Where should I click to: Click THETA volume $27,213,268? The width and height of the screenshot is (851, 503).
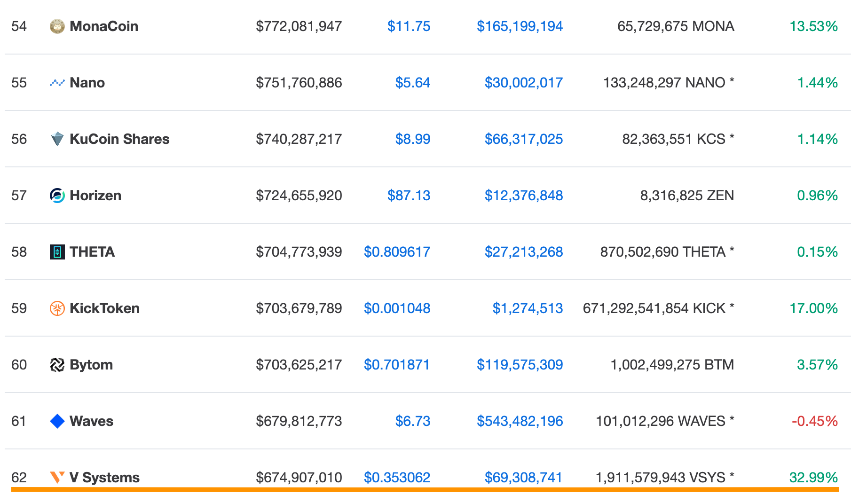[x=524, y=252]
